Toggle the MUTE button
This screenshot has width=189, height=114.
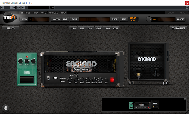pyautogui.click(x=114, y=19)
